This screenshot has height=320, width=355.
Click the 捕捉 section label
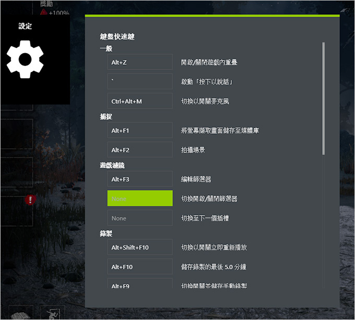click(x=106, y=116)
